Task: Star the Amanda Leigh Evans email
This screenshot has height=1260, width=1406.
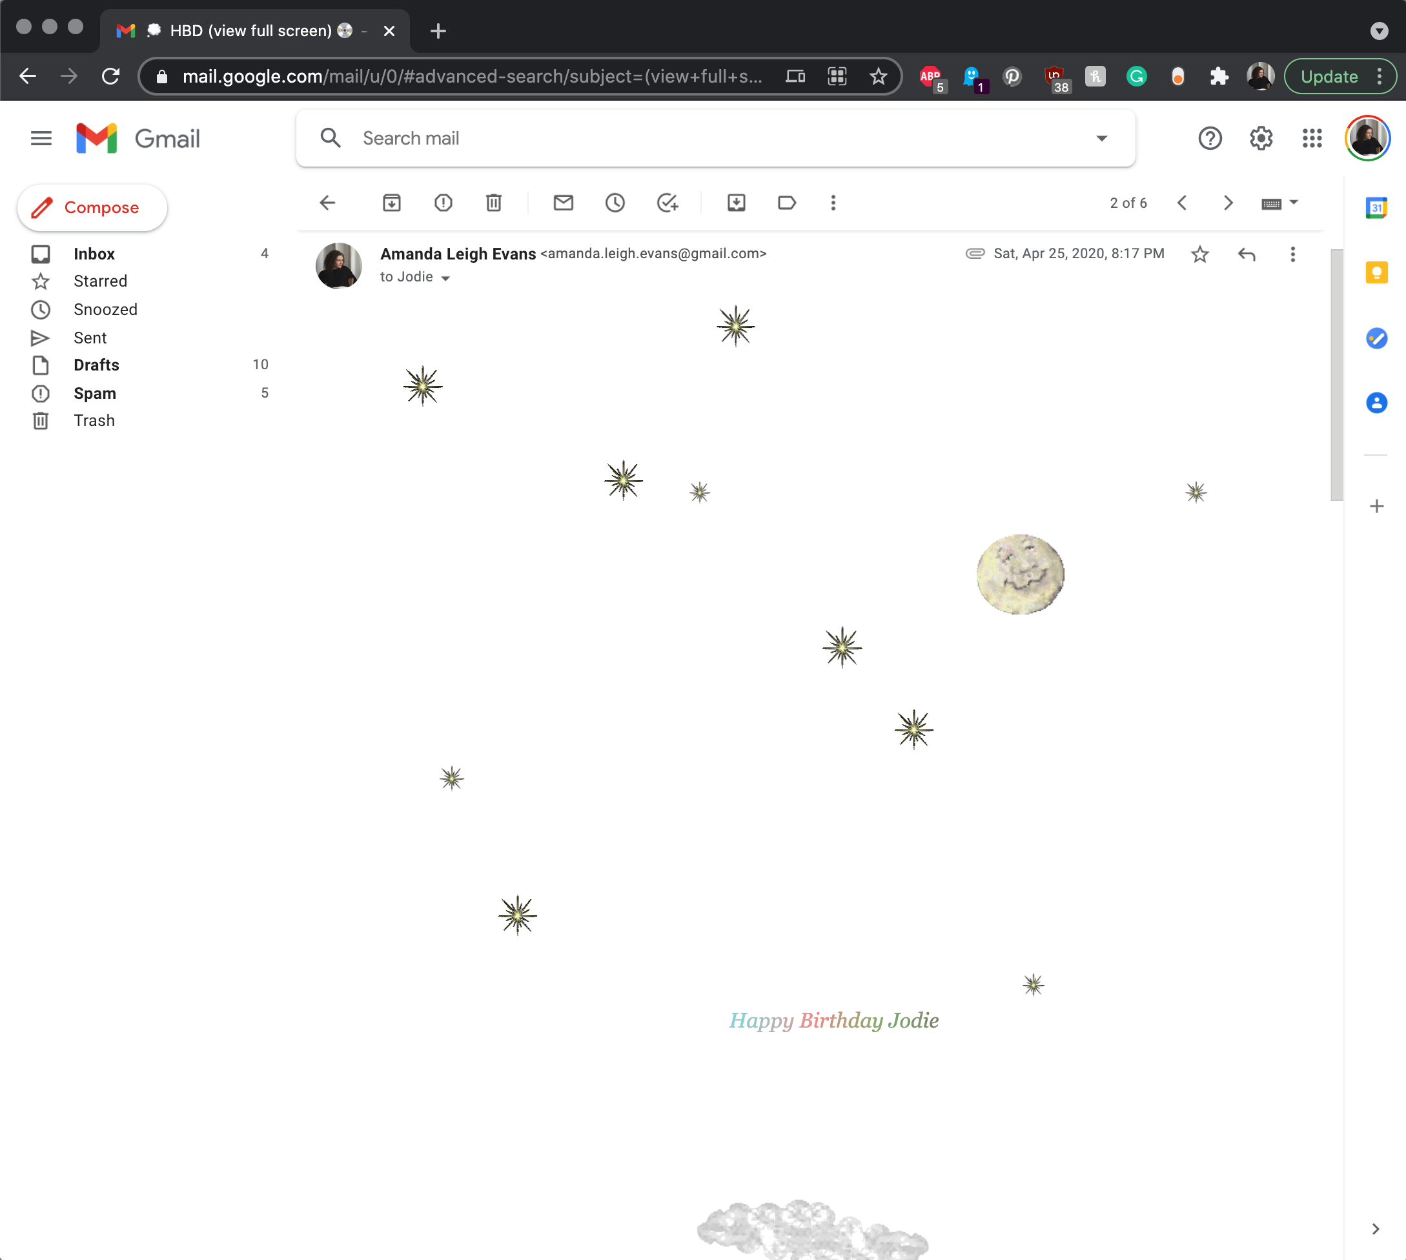Action: coord(1199,254)
